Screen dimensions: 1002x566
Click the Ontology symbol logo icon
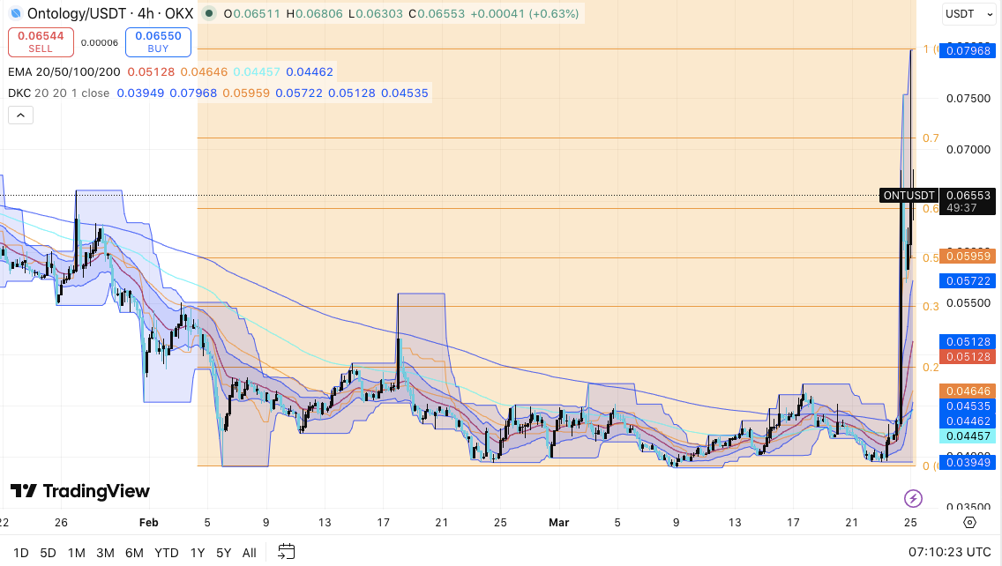point(15,14)
